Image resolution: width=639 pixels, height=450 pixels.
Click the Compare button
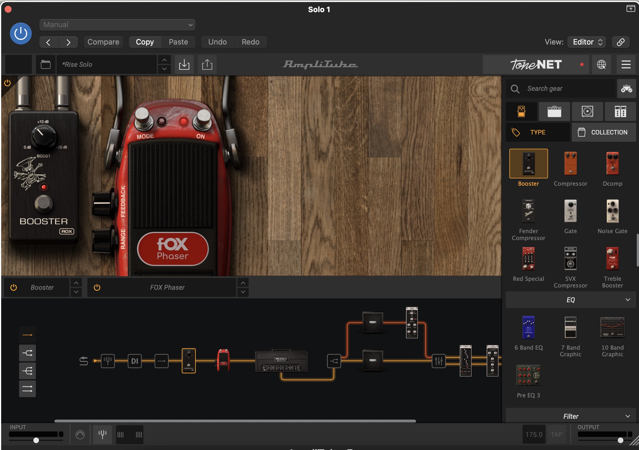103,42
